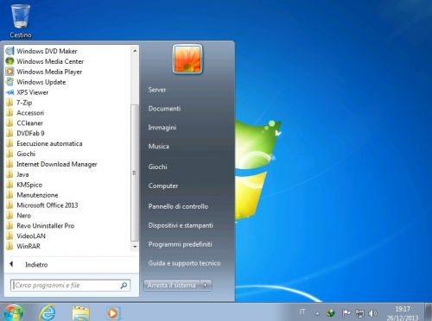Open the XPS Viewer icon

[x=10, y=92]
